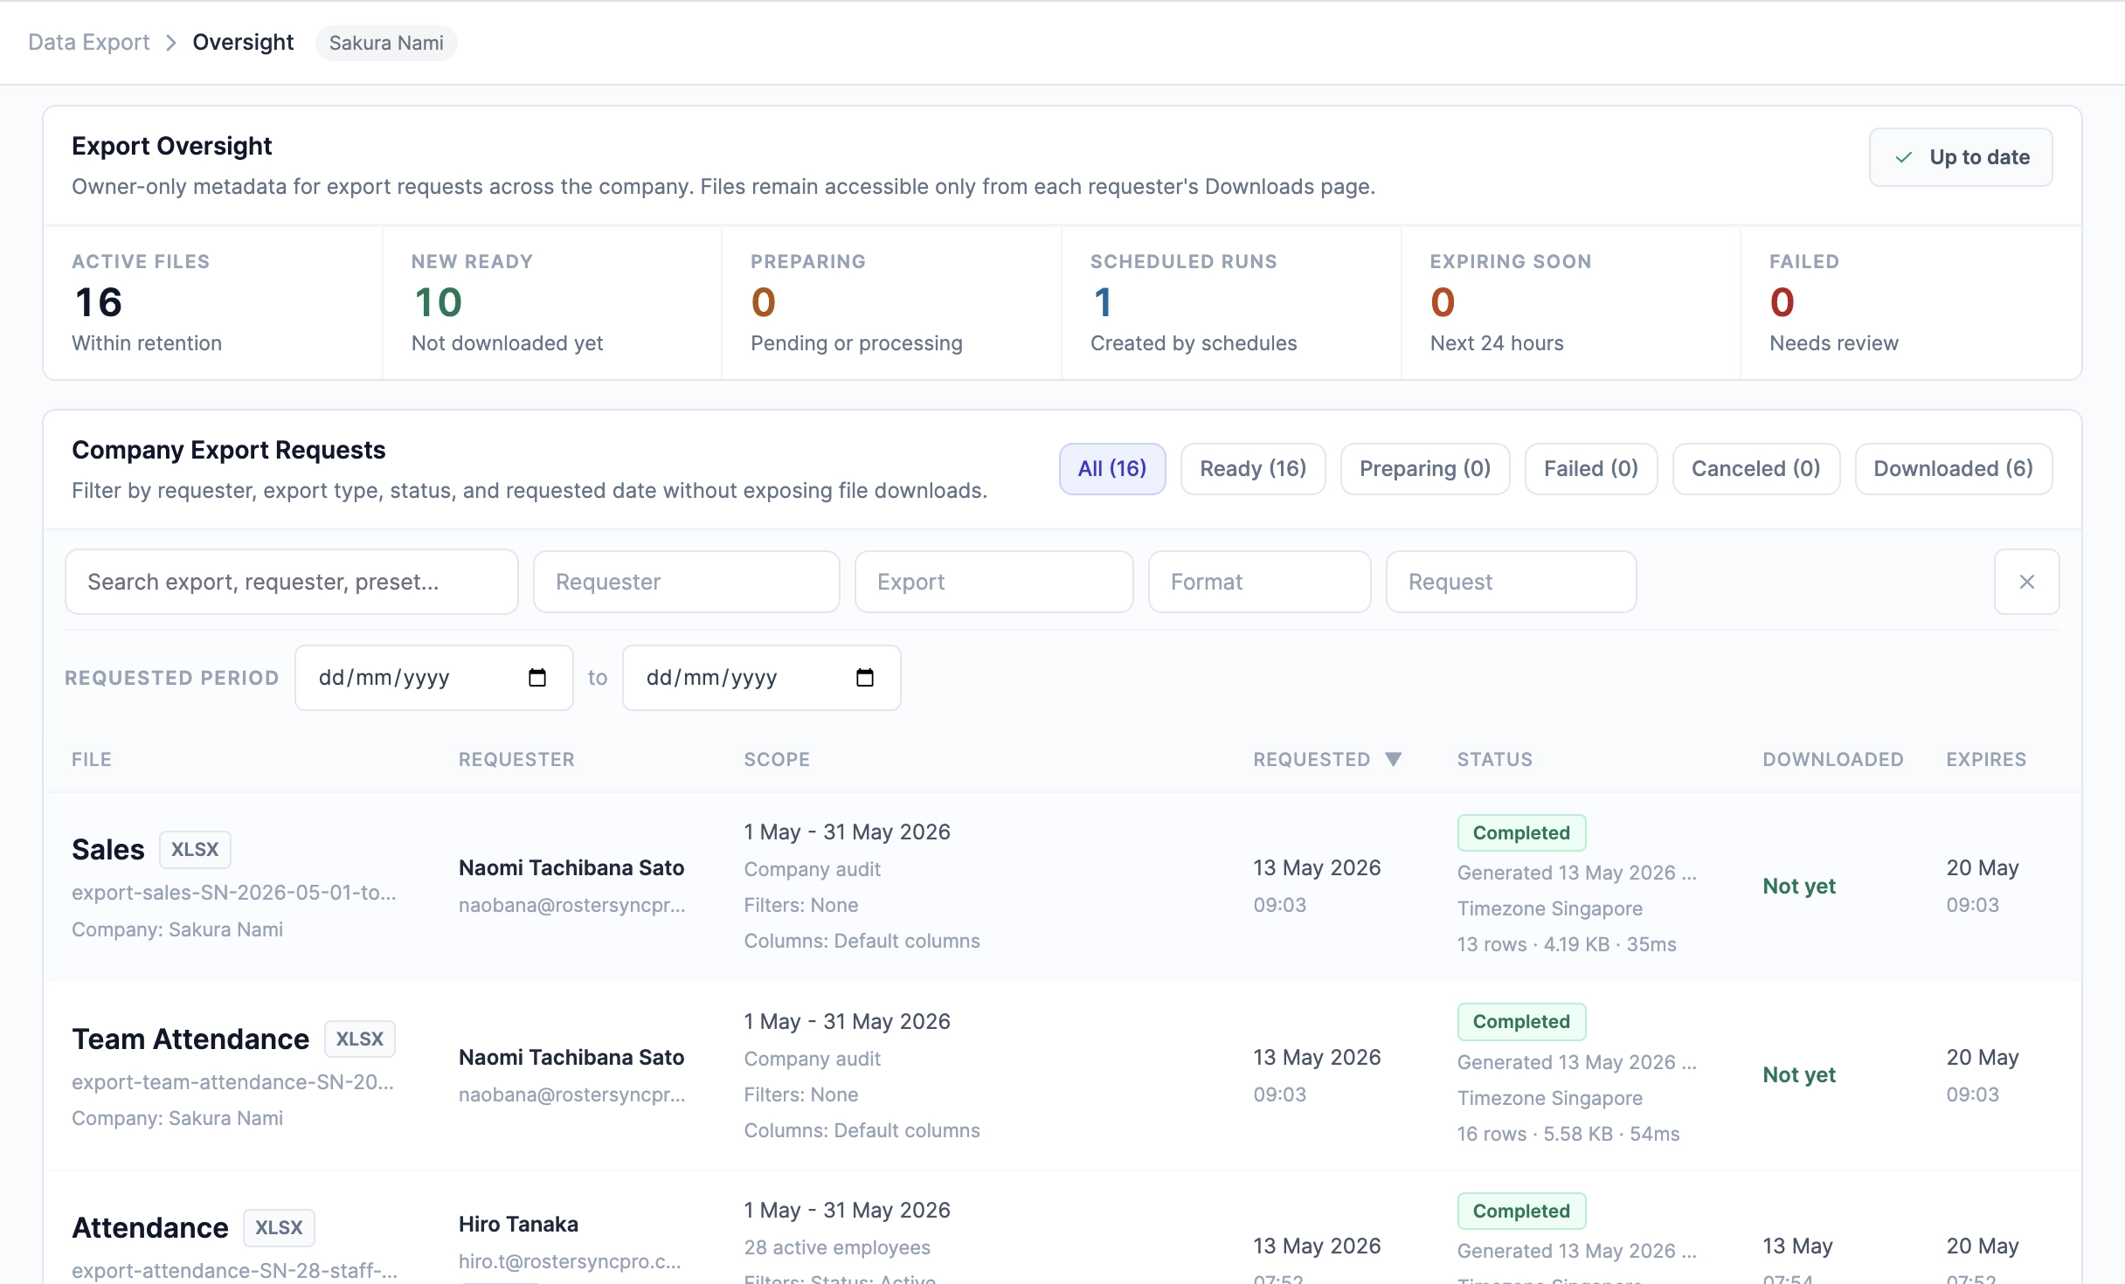Open the start date calendar picker icon
Viewport: 2125px width, 1284px height.
click(x=537, y=678)
